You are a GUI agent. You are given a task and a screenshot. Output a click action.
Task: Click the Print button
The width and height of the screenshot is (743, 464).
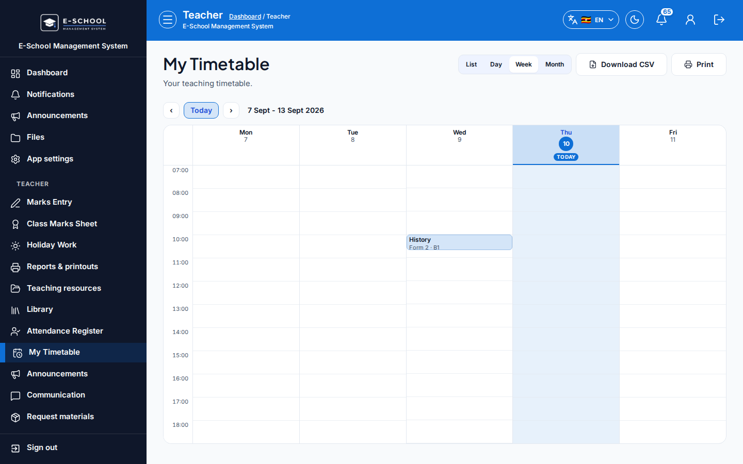[699, 64]
